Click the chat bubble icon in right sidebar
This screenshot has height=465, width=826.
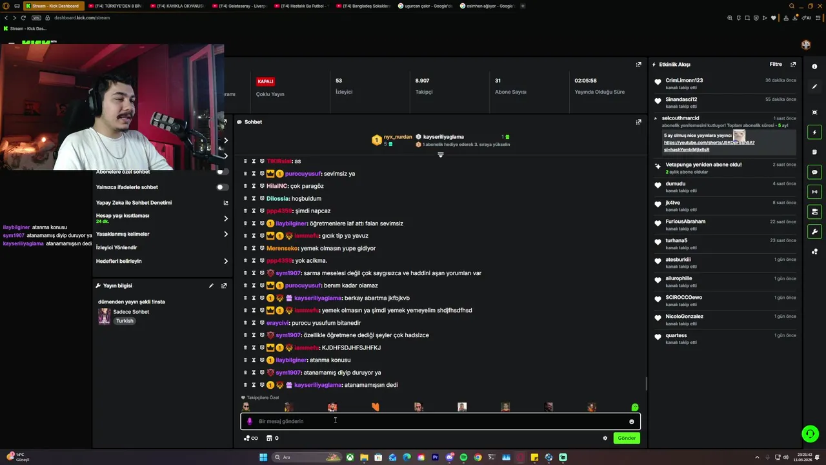pos(814,172)
